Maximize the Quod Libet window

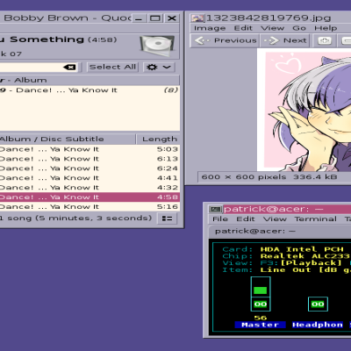[155, 18]
